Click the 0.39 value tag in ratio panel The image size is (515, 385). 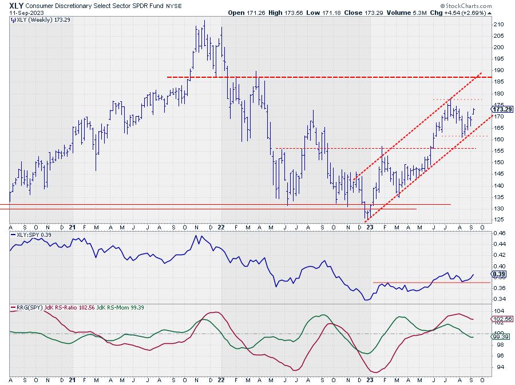click(498, 274)
